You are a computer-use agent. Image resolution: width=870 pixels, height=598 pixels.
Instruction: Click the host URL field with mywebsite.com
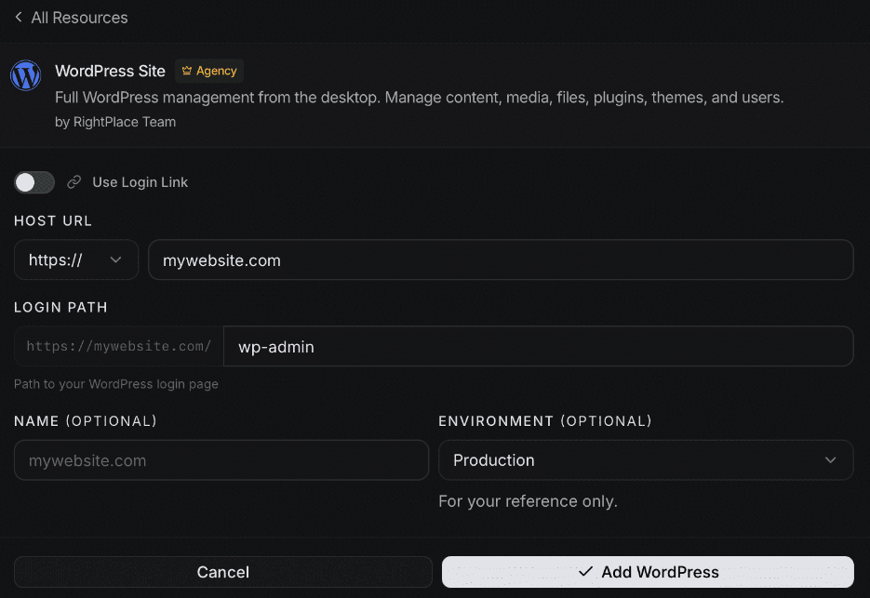501,259
